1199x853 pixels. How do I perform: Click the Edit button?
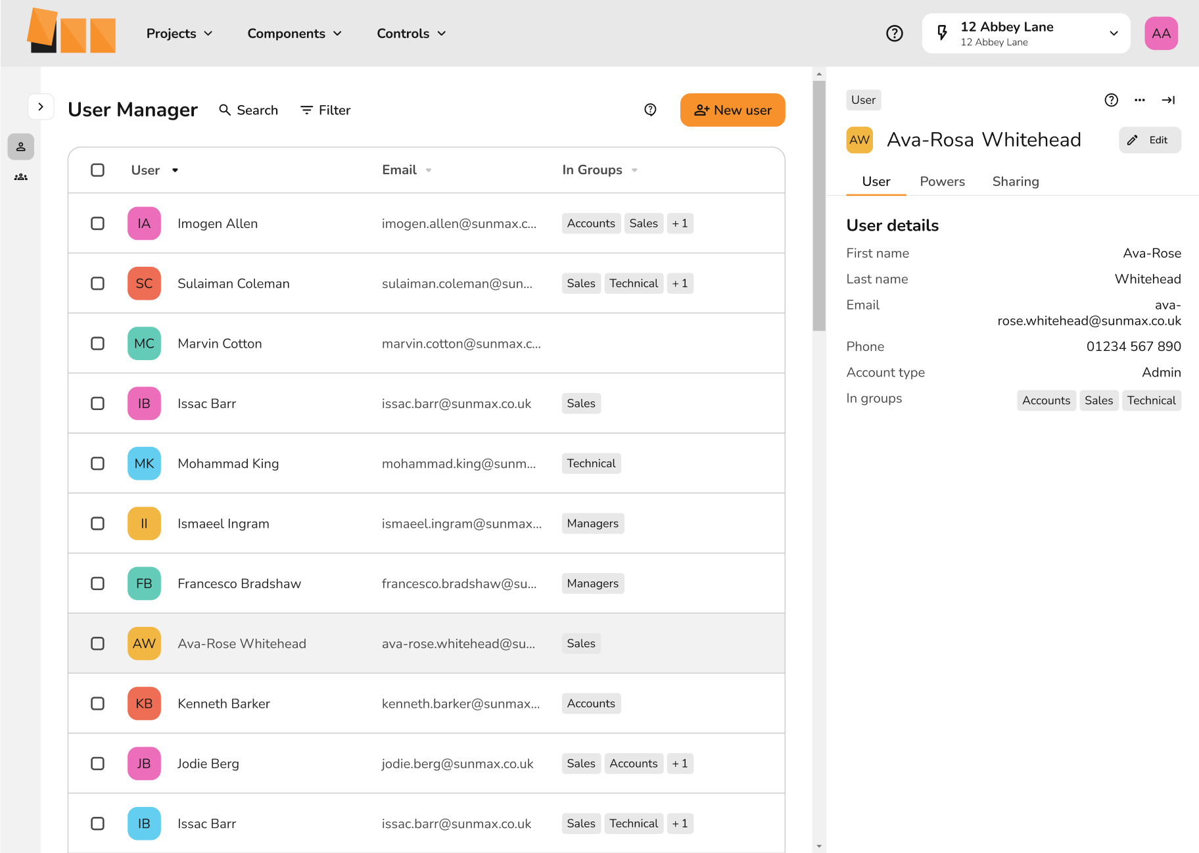(1150, 140)
